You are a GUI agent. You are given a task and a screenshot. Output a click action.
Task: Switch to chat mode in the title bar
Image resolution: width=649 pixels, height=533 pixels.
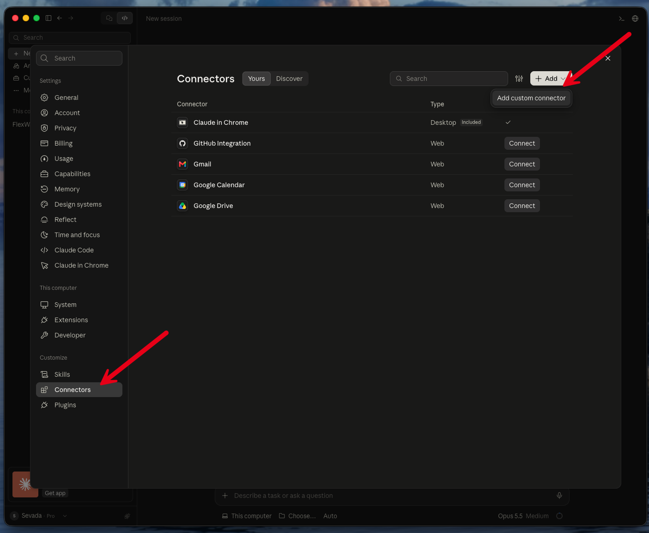point(109,18)
